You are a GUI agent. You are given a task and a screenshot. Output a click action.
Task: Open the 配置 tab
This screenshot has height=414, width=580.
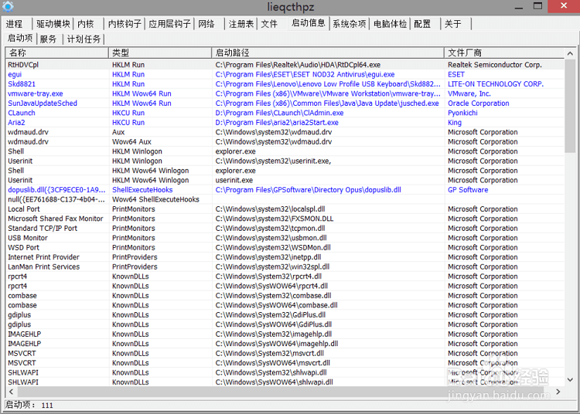422,24
